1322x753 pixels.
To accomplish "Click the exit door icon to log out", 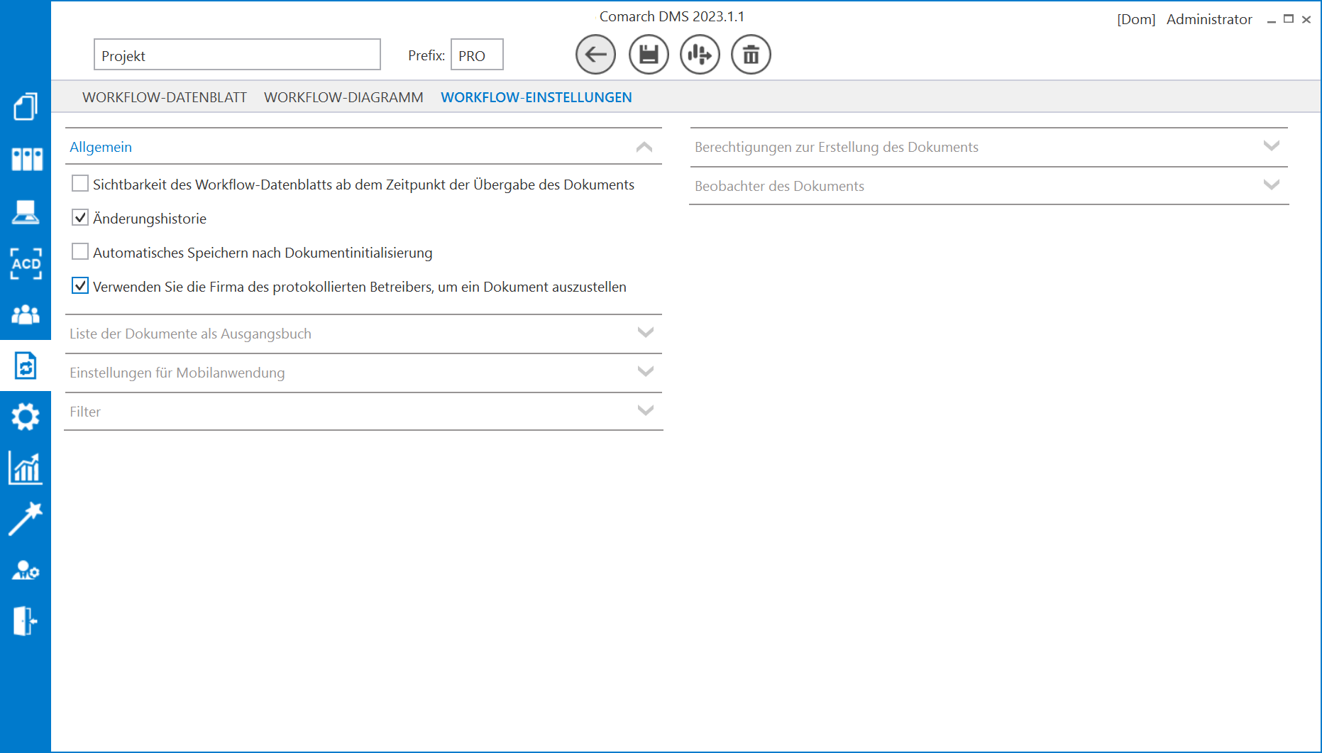I will (26, 621).
